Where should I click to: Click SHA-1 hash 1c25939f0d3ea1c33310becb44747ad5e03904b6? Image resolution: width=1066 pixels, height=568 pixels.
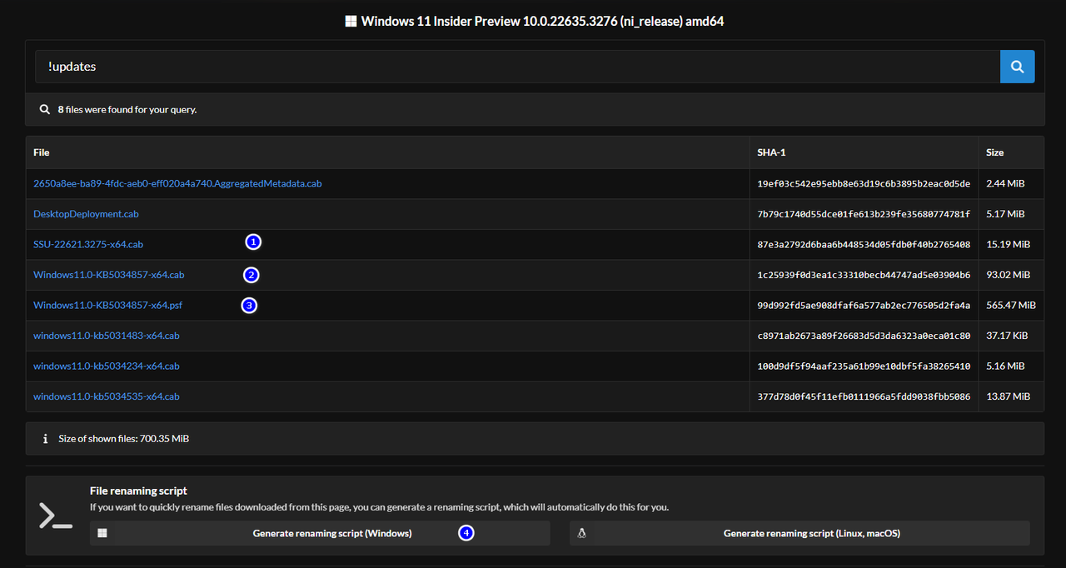pyautogui.click(x=864, y=275)
